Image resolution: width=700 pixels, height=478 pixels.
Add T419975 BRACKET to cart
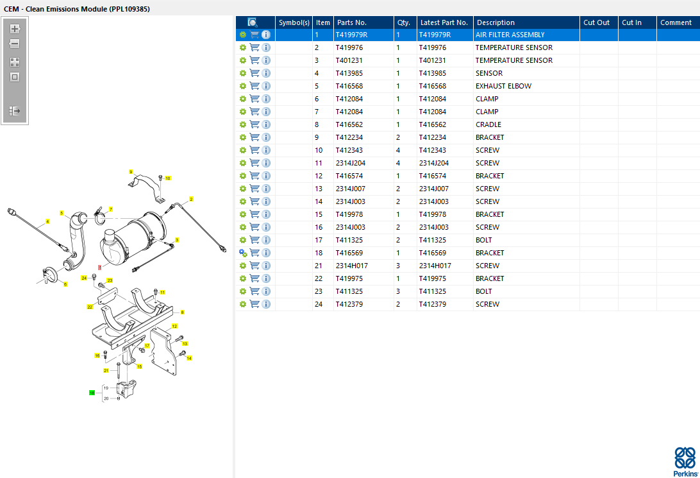pyautogui.click(x=254, y=278)
